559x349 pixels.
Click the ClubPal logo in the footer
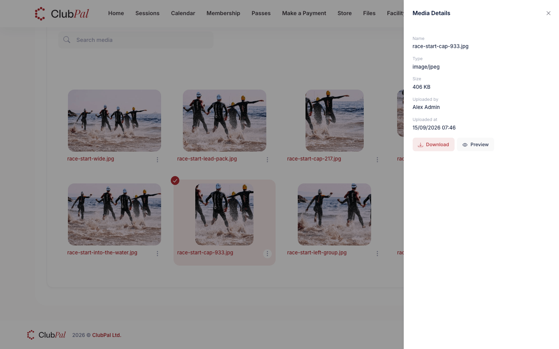click(46, 335)
